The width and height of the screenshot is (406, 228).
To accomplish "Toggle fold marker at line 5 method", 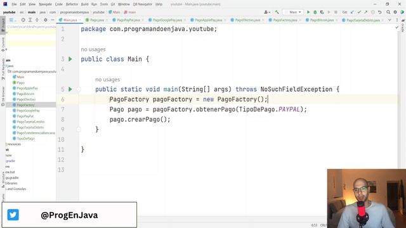I will tap(79, 89).
